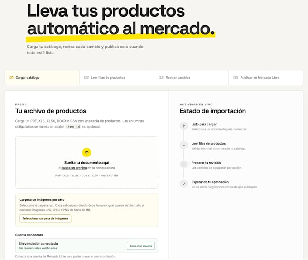Click 'Preparar tu revisión' status label
The width and height of the screenshot is (308, 260).
(206, 163)
